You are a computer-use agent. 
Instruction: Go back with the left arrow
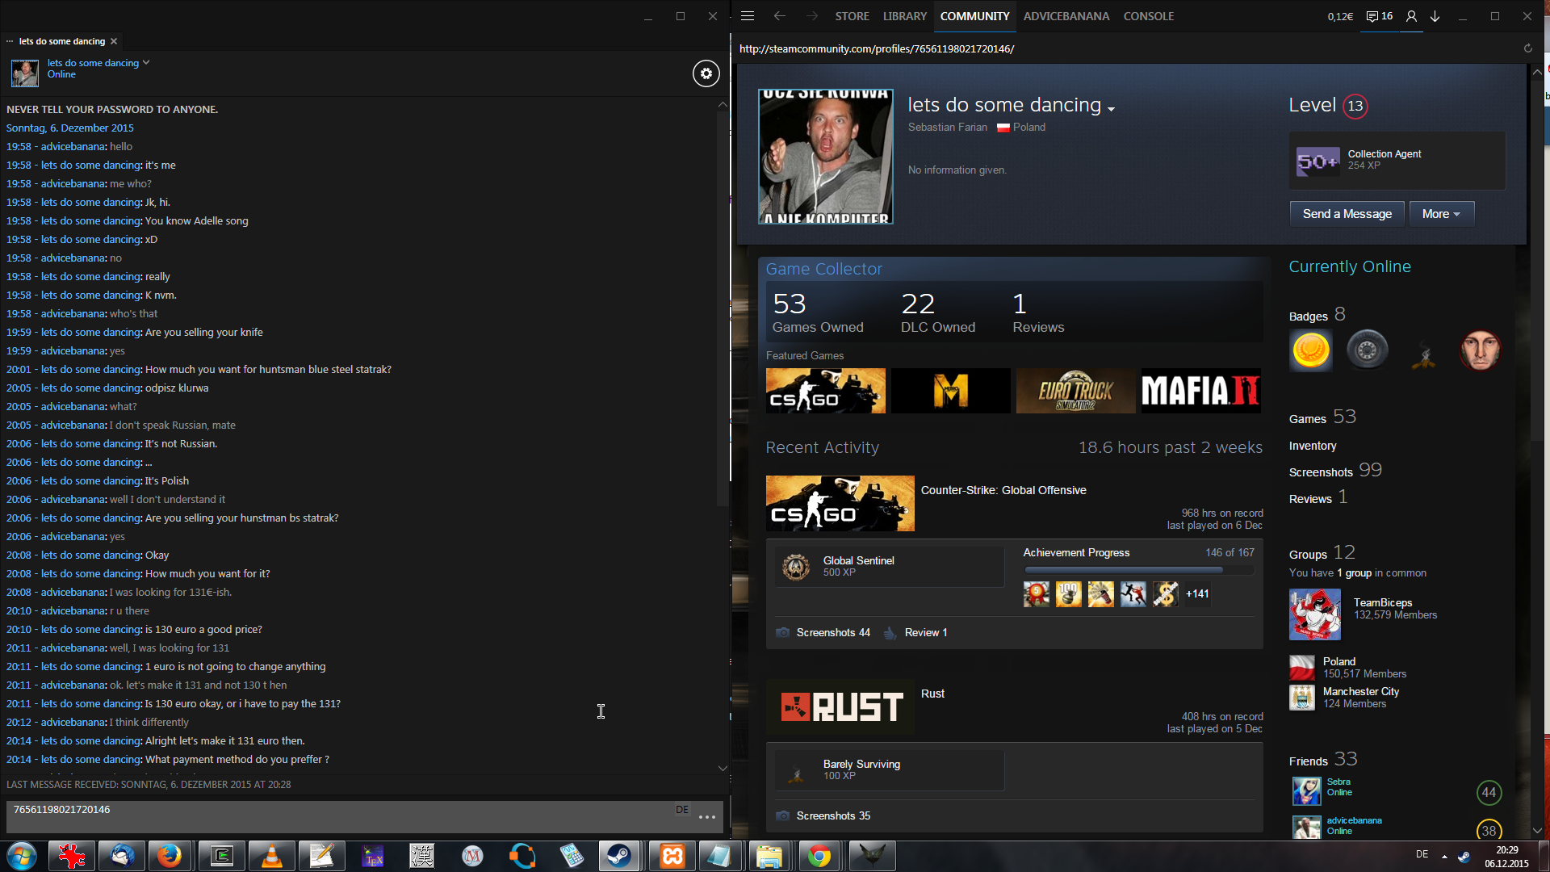(x=779, y=16)
